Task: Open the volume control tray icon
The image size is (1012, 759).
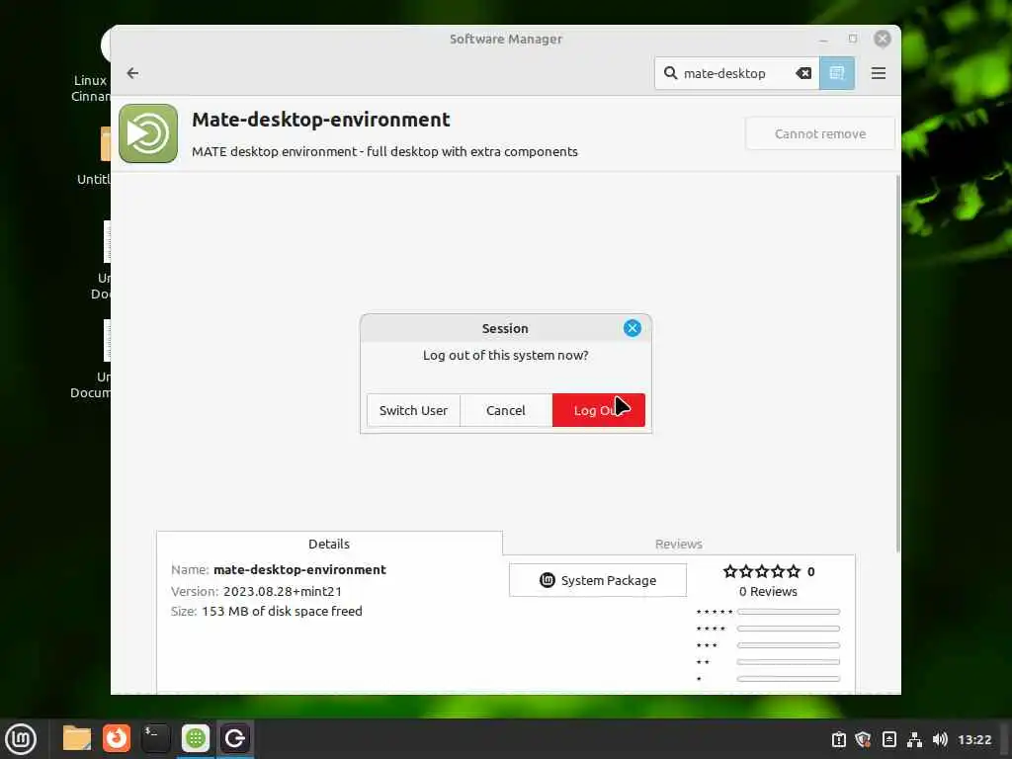Action: point(941,739)
